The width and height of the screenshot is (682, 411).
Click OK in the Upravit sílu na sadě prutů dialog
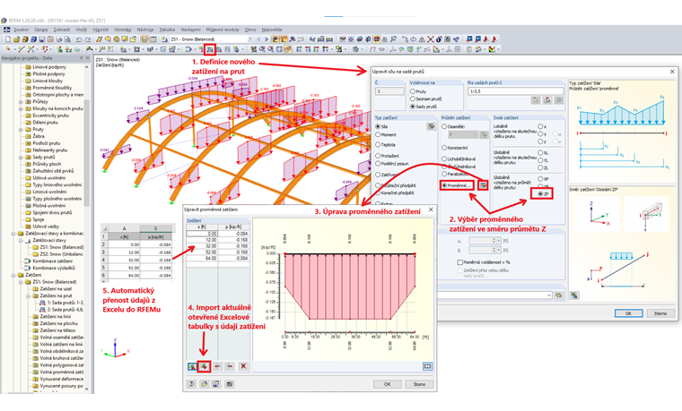click(x=628, y=313)
